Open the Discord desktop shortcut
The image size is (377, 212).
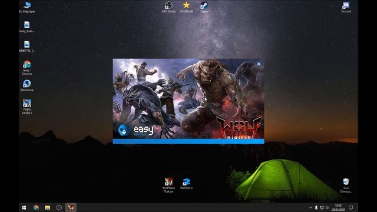pos(346,7)
